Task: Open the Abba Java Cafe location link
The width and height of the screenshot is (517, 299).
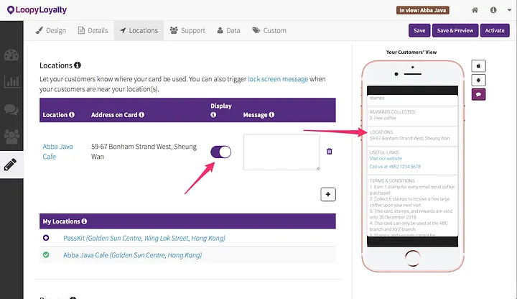Action: tap(57, 152)
